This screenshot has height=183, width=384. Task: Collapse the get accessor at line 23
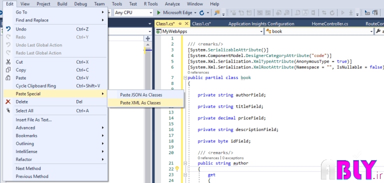185,174
